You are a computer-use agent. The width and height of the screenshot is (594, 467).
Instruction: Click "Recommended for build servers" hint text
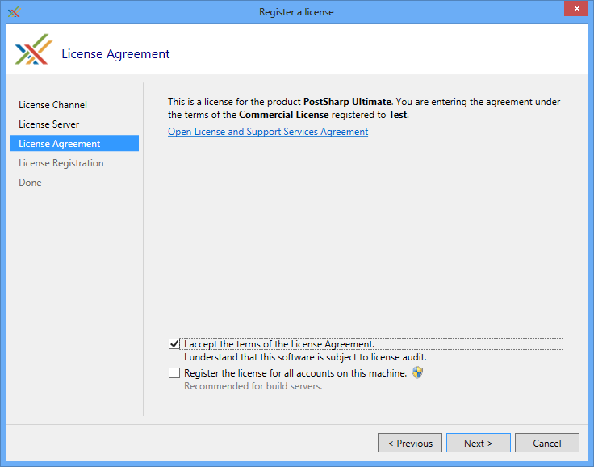pyautogui.click(x=253, y=386)
